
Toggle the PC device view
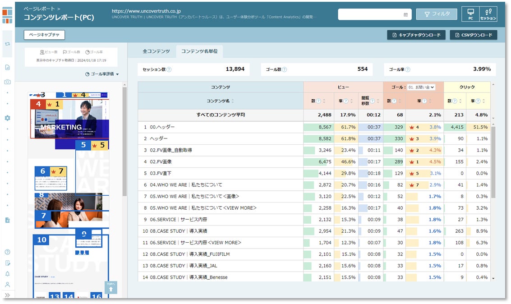pos(470,14)
